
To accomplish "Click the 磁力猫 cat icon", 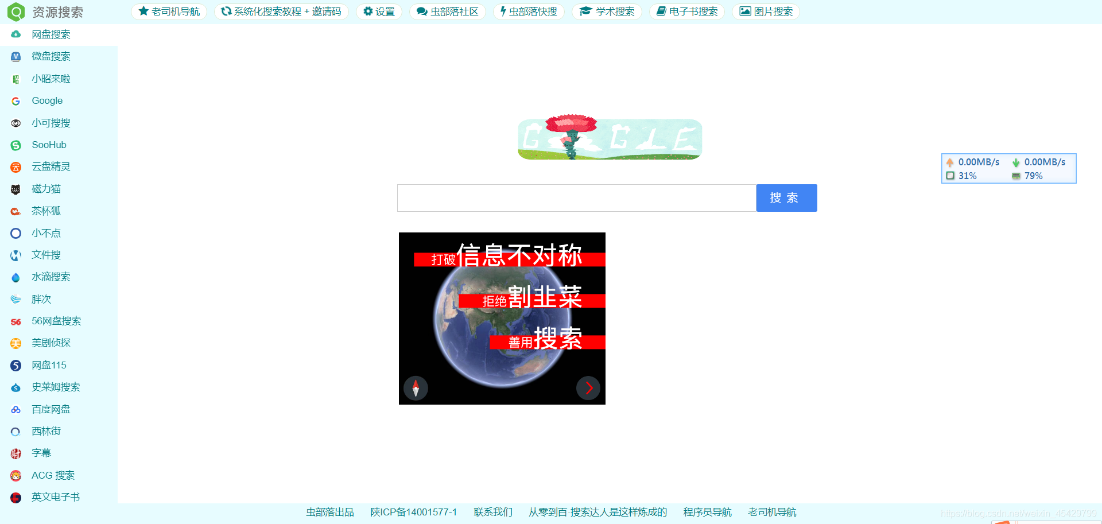I will [16, 189].
